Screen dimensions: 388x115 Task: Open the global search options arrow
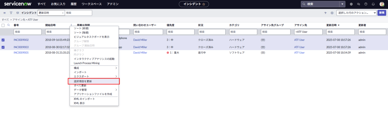(343, 4)
